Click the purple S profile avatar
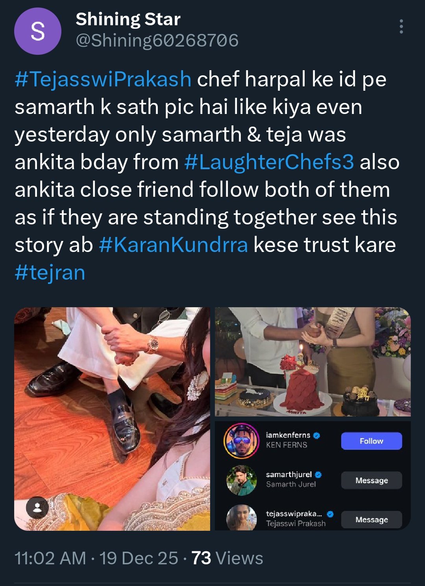Viewport: 425px width, 586px height. (38, 31)
